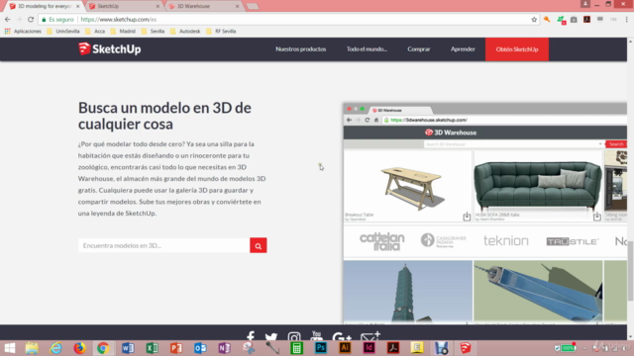This screenshot has height=356, width=634.
Task: Switch to the SketchUp browser tab
Action: (x=121, y=6)
